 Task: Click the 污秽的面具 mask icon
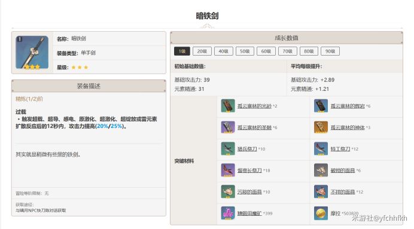pos(228,191)
